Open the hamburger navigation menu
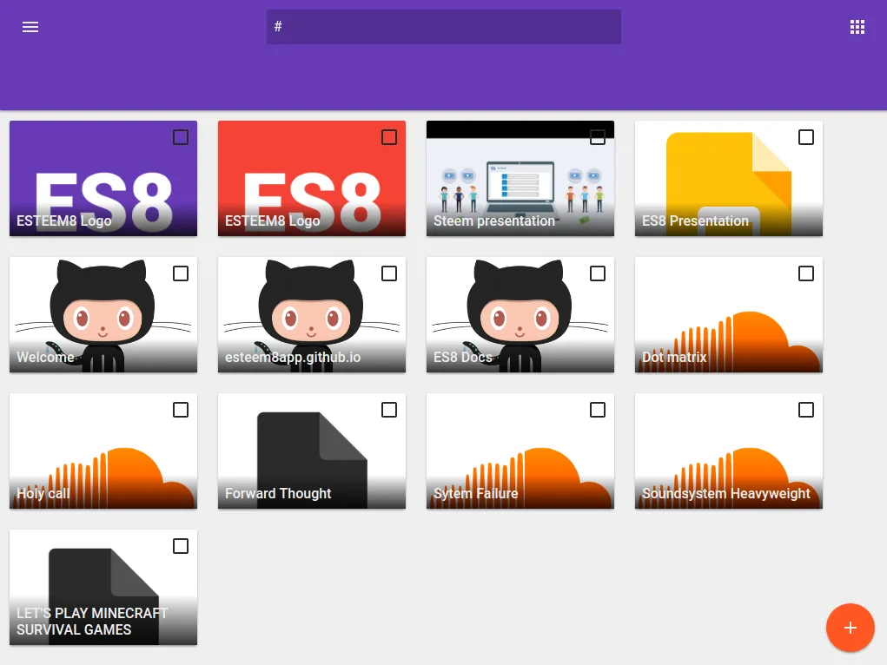887x665 pixels. [30, 27]
